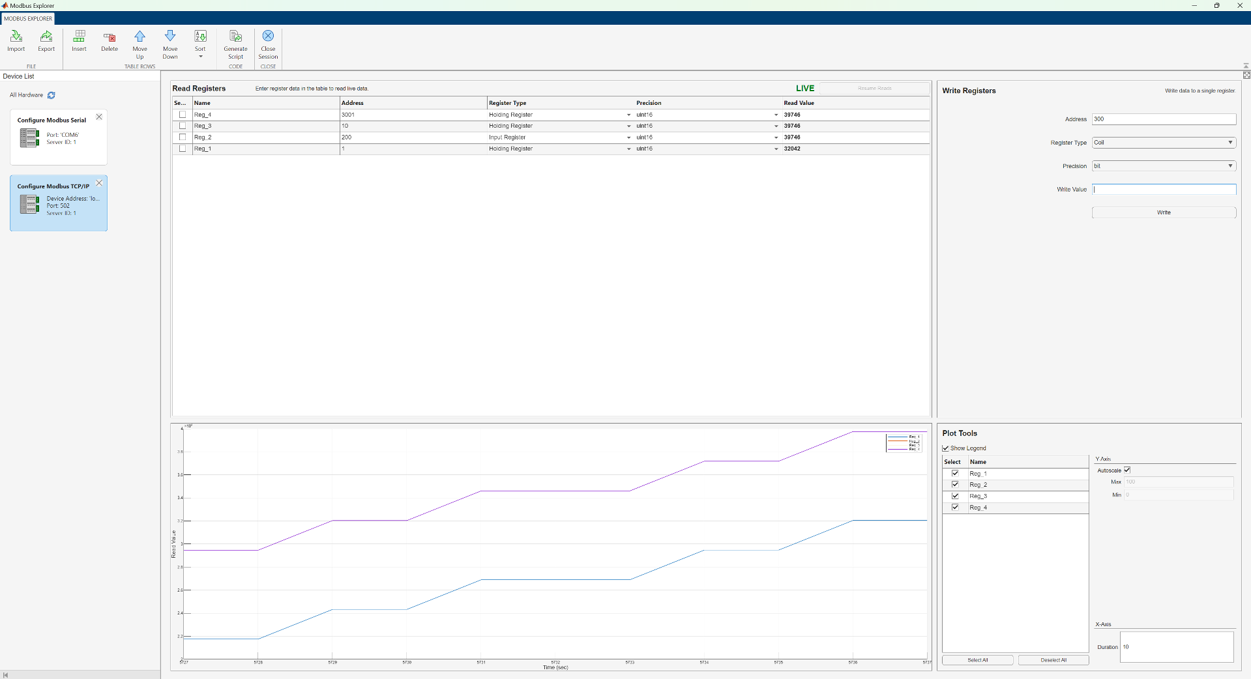Move the selected register up
This screenshot has height=679, width=1251.
tap(140, 41)
